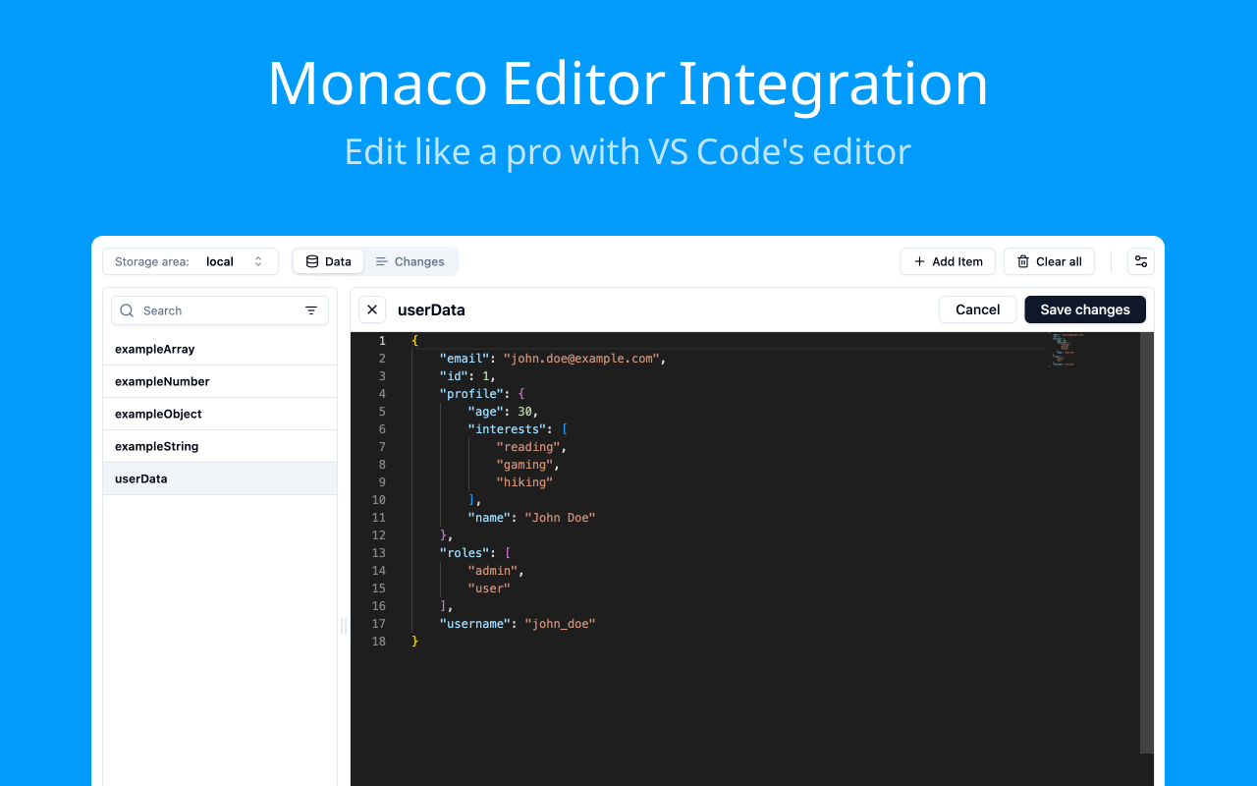This screenshot has height=786, width=1257.
Task: Click the "roles" key in the editor
Action: coord(465,553)
